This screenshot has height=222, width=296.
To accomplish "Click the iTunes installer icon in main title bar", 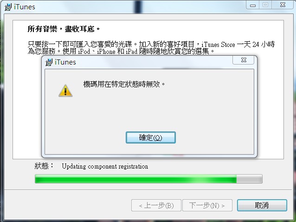I will coord(8,7).
